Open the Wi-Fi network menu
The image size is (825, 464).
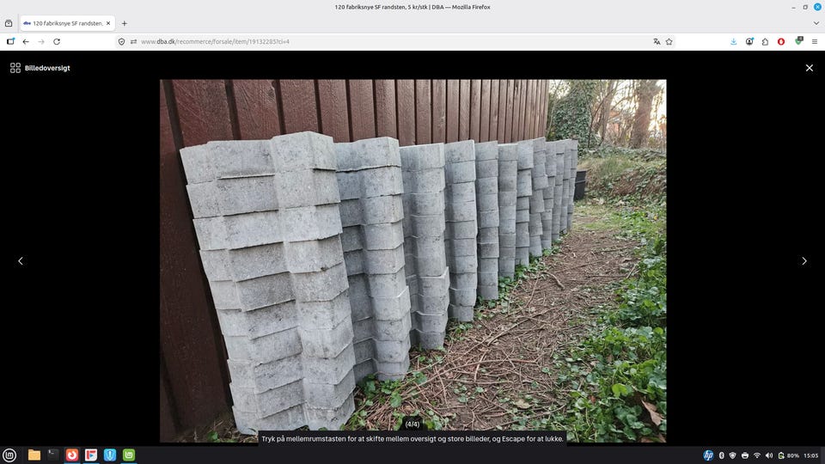756,455
